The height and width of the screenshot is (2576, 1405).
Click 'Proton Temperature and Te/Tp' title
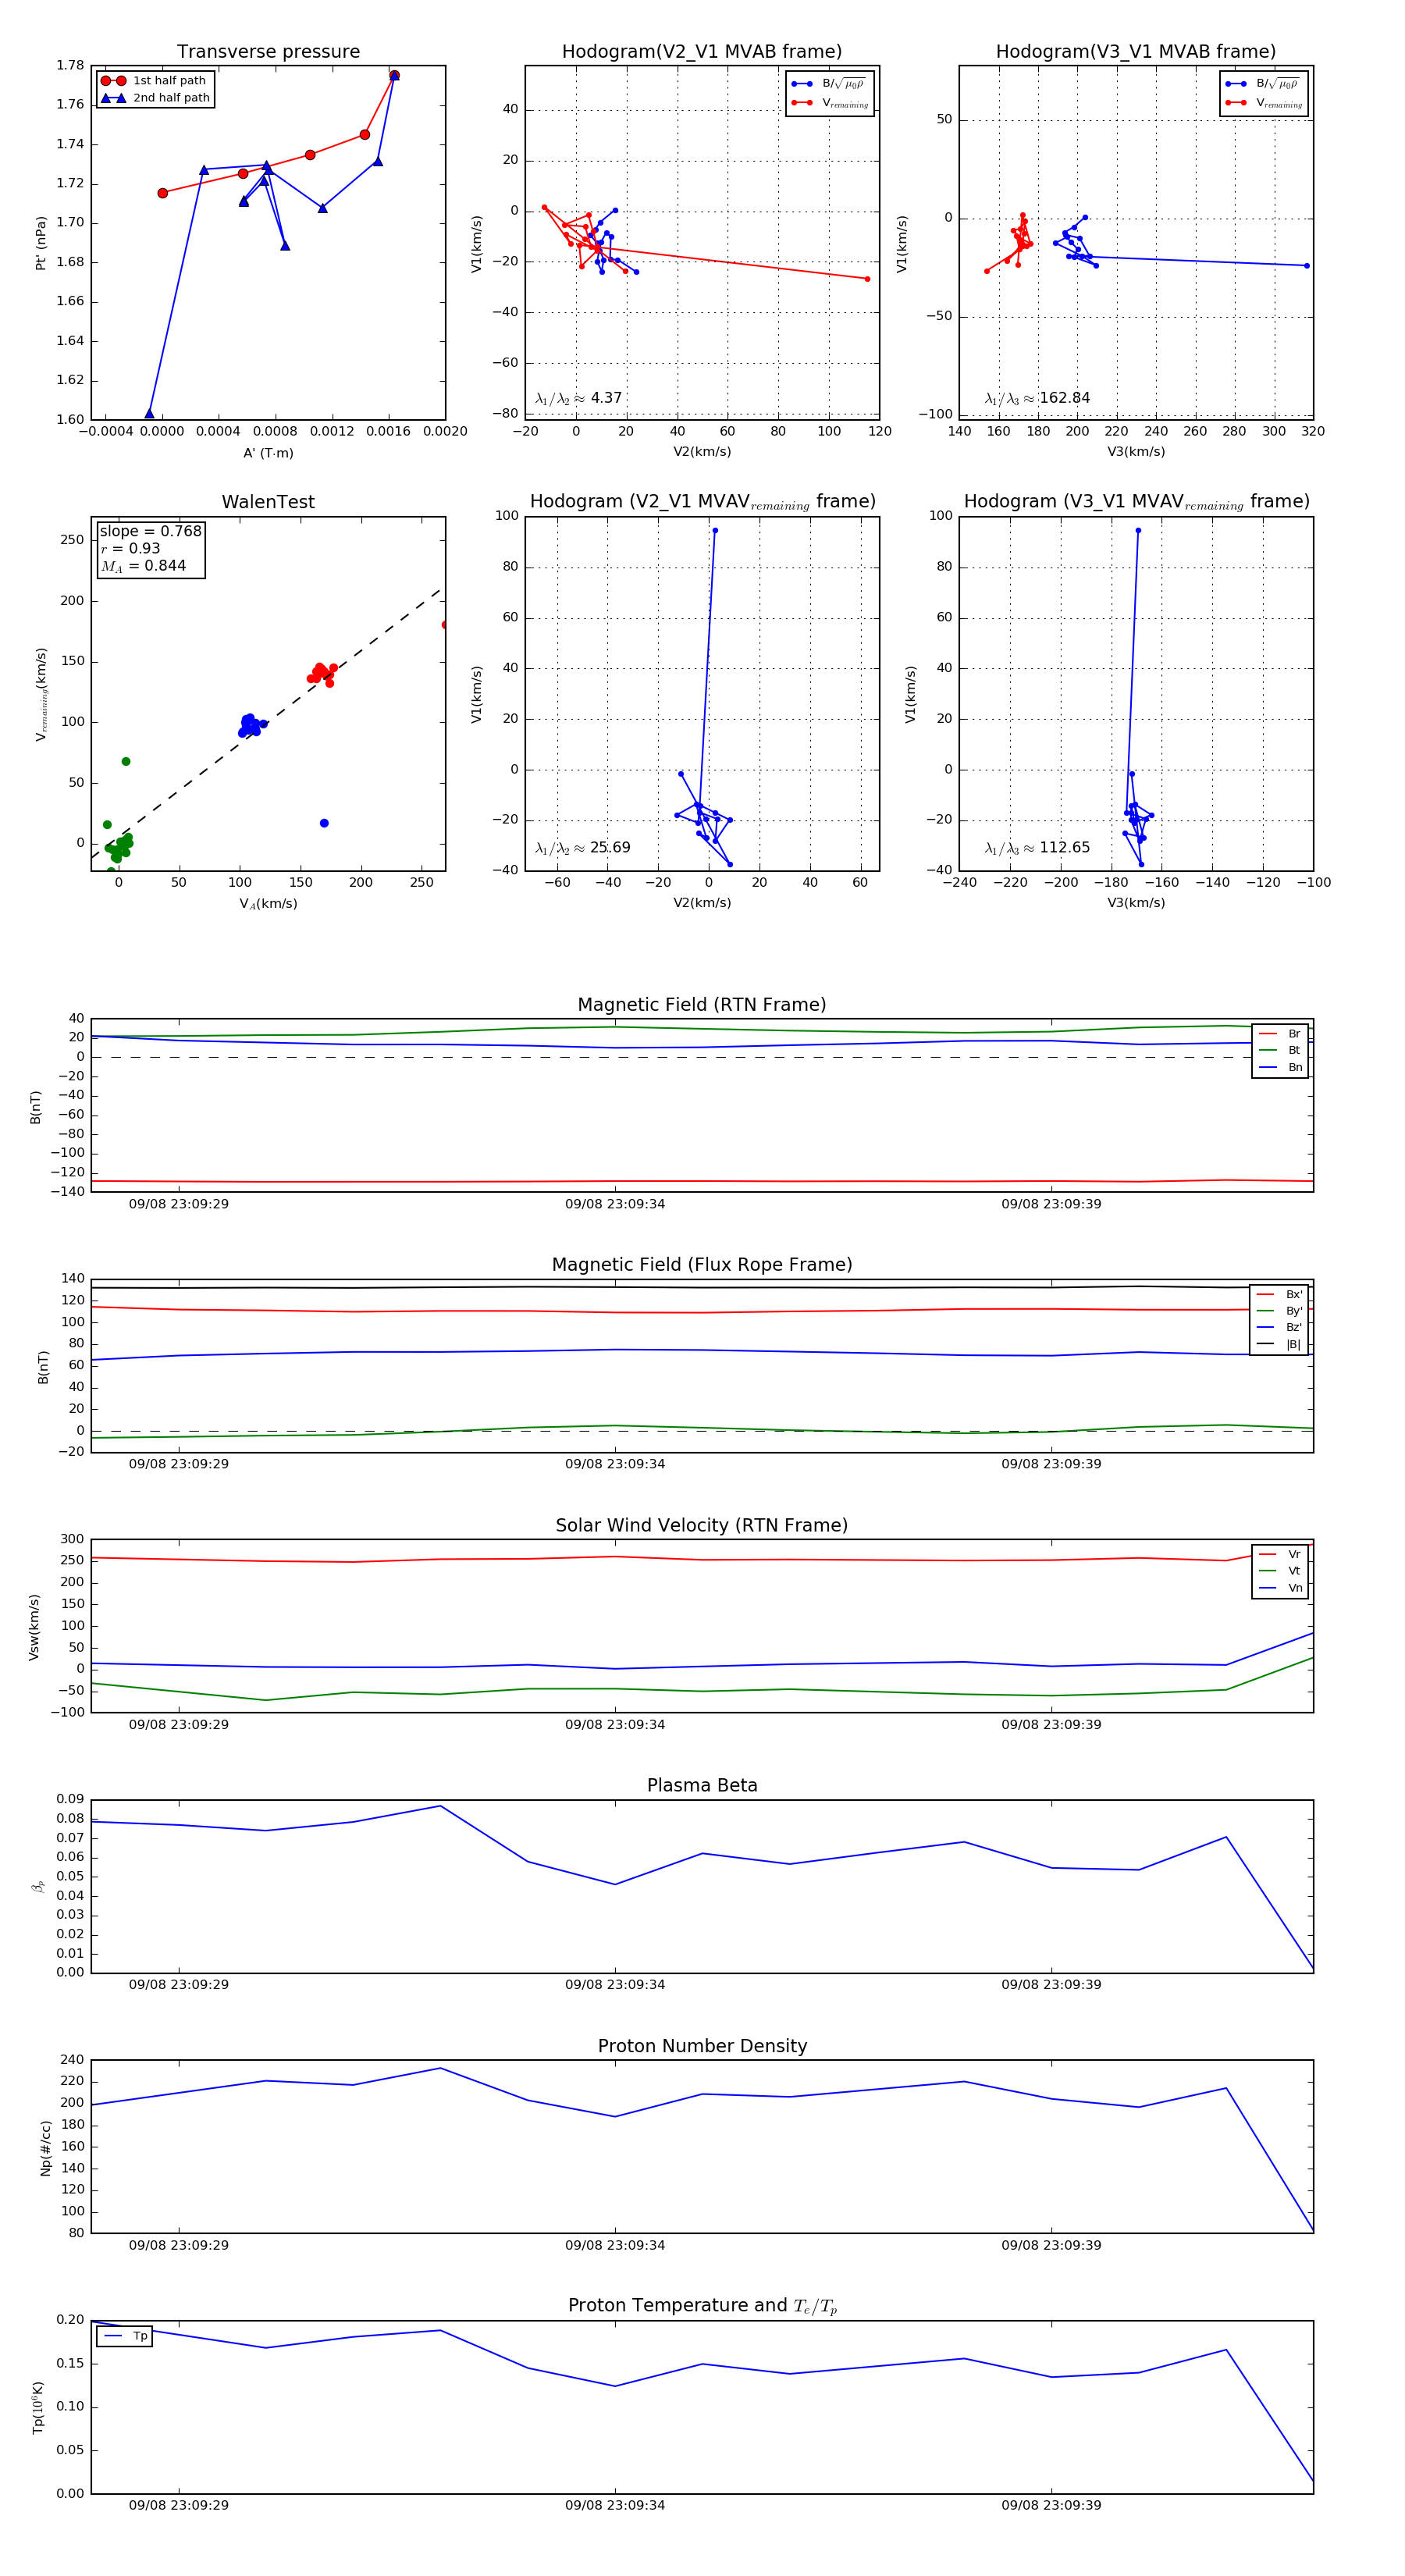(702, 2306)
